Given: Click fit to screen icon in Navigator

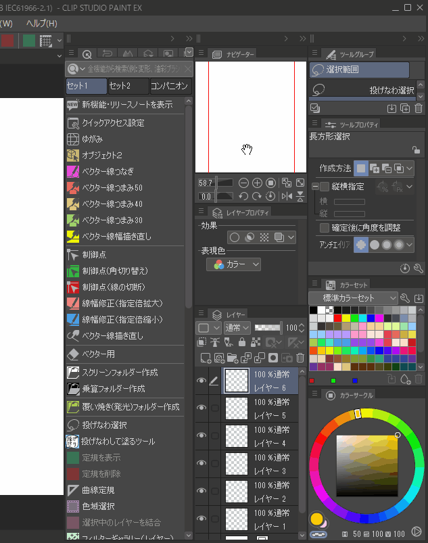Looking at the screenshot, I should pyautogui.click(x=300, y=183).
